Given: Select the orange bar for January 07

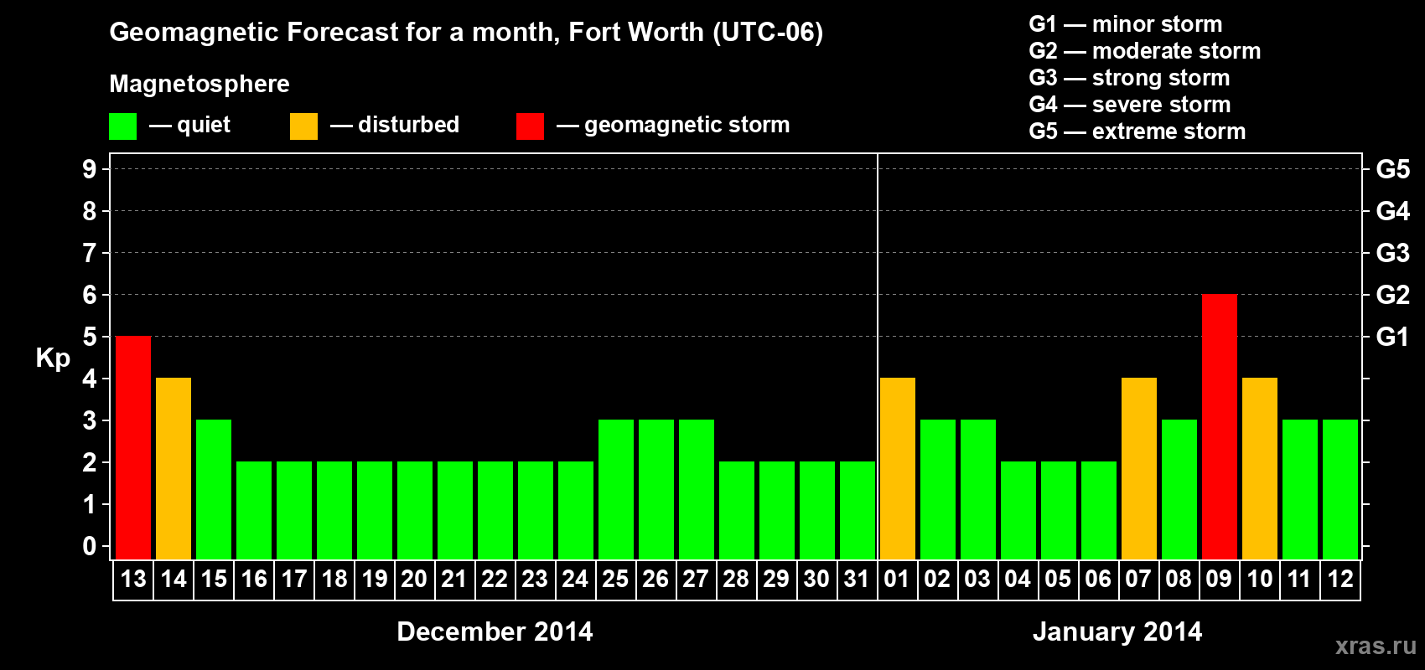Looking at the screenshot, I should point(1139,469).
